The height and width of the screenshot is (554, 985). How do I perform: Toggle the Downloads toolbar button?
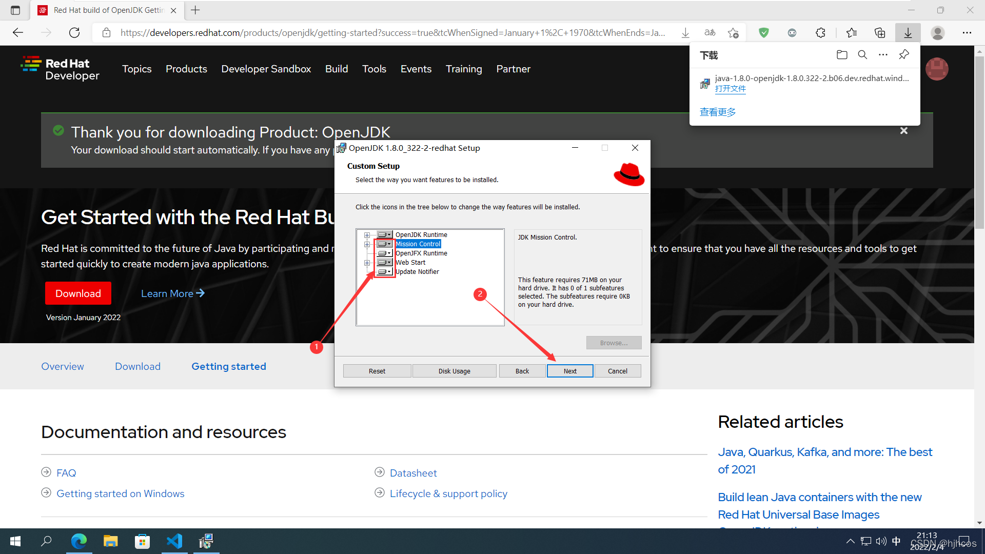pos(908,33)
